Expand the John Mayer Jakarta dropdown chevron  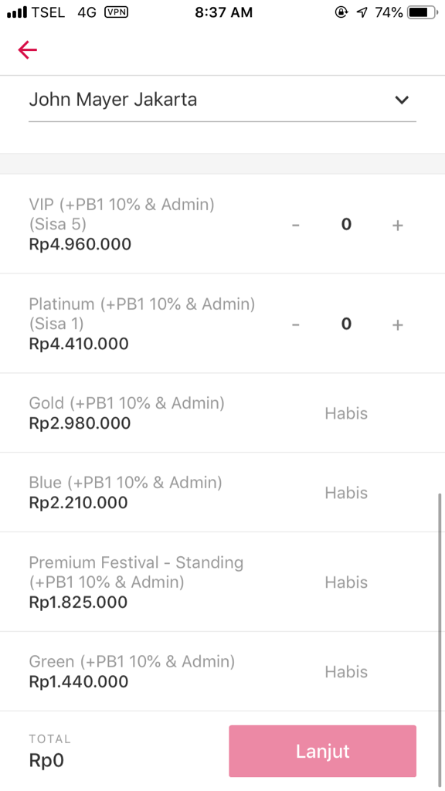[402, 100]
